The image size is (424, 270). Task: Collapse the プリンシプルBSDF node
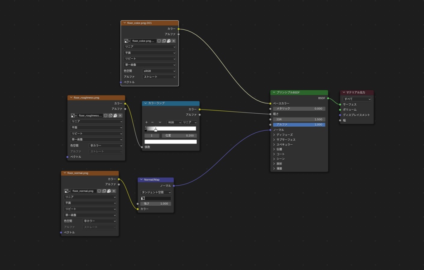coord(274,92)
